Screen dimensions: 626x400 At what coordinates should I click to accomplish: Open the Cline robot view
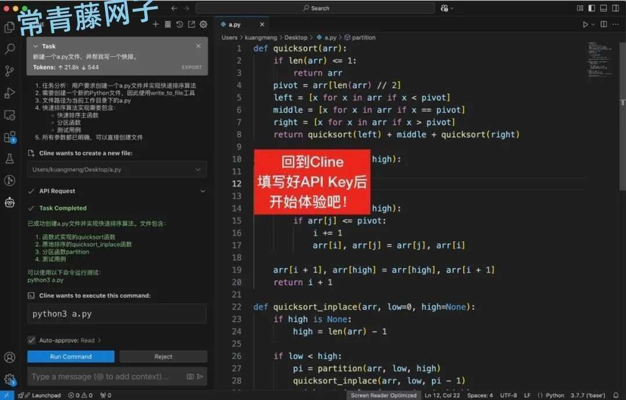pyautogui.click(x=10, y=202)
